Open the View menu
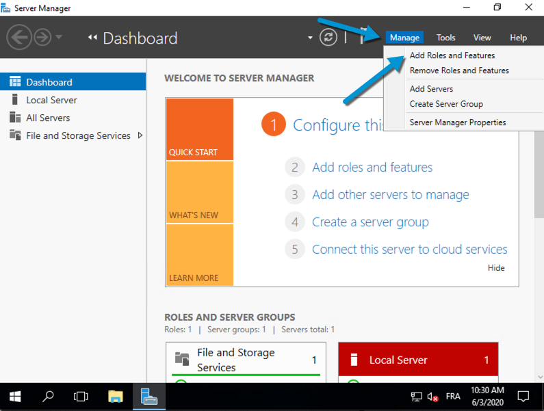Screen dimensions: 544x411 click(482, 38)
